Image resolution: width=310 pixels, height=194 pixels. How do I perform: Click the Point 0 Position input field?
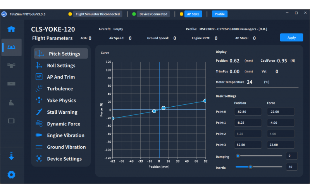tap(248, 112)
